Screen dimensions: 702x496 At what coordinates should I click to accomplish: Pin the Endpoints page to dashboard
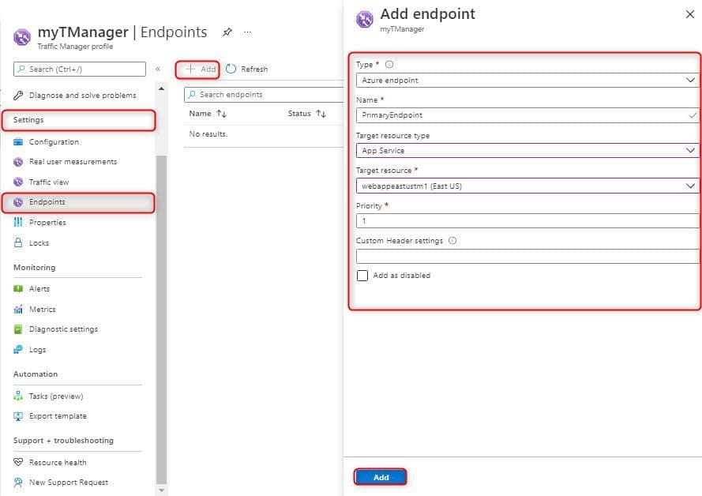[x=227, y=32]
